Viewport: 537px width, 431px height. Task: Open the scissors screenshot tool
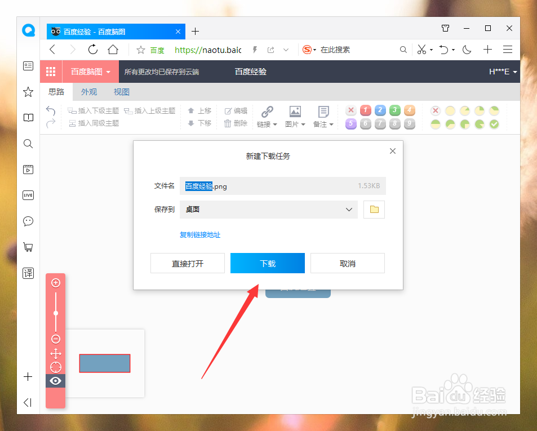(x=421, y=50)
